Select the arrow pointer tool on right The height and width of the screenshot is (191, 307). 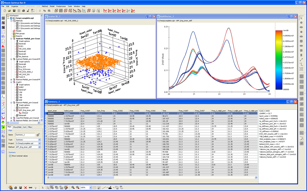pyautogui.click(x=302, y=18)
